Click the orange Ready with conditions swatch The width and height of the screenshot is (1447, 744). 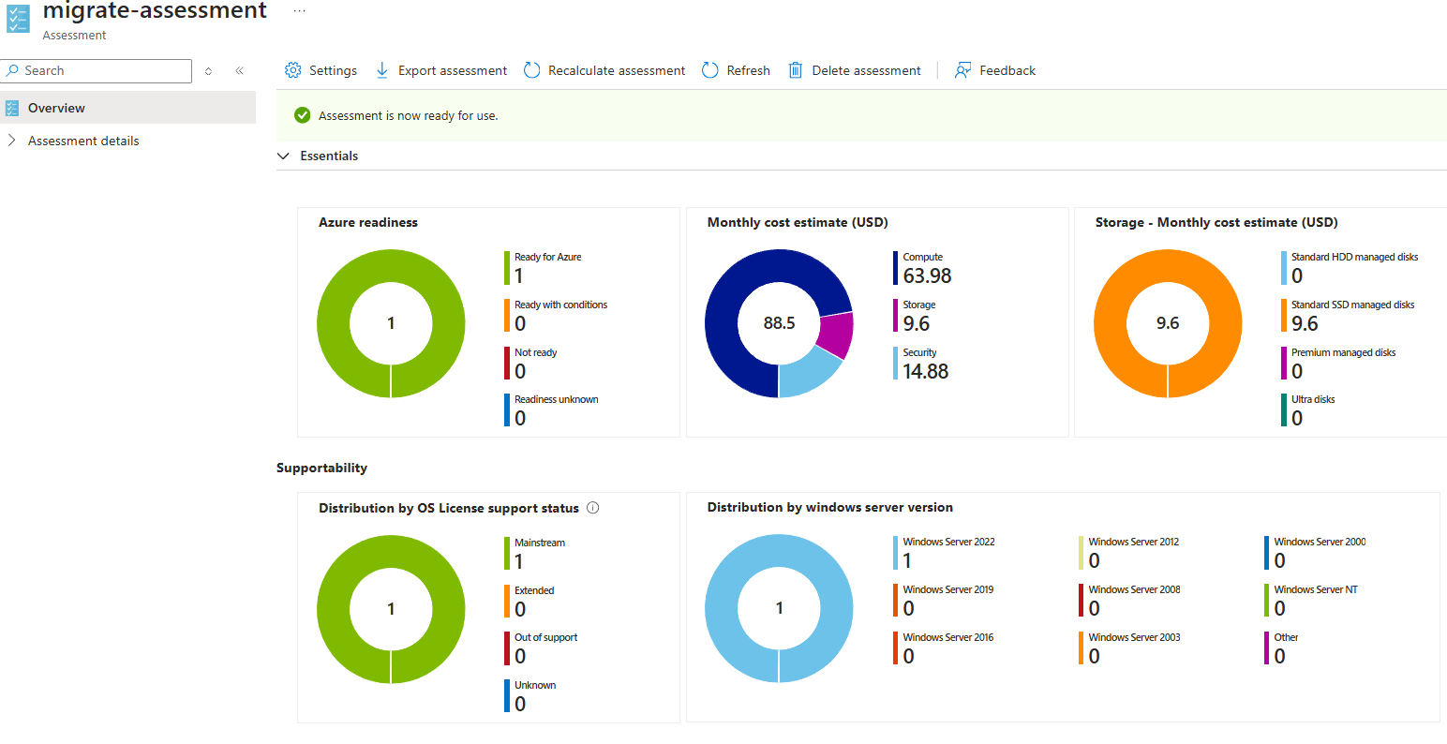[507, 316]
